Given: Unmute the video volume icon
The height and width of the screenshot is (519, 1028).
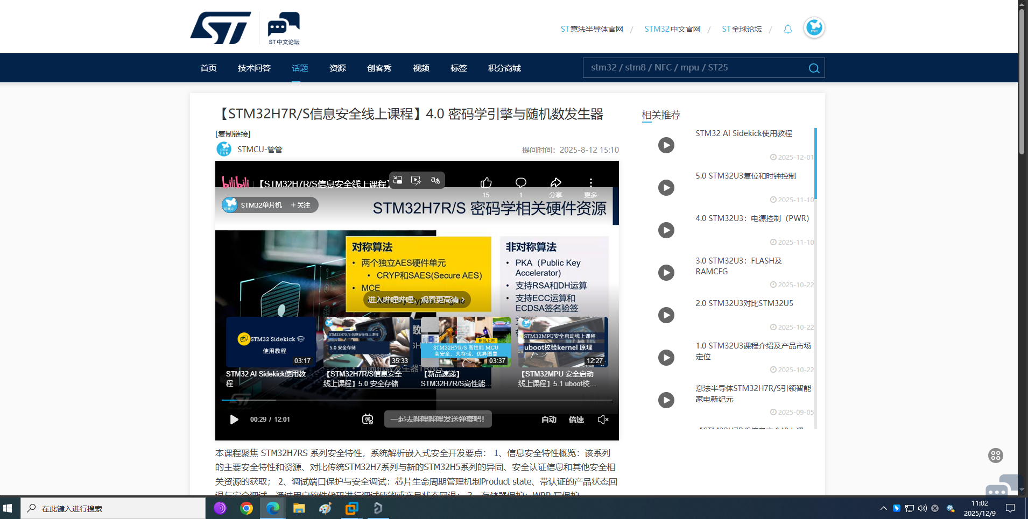Looking at the screenshot, I should point(603,420).
